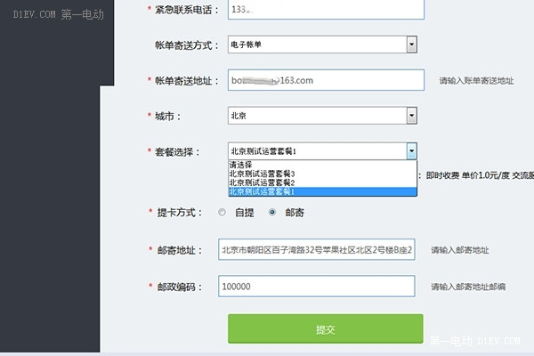
Task: Click the 即时收费 单价1.0元/度 description text
Action: click(x=480, y=175)
